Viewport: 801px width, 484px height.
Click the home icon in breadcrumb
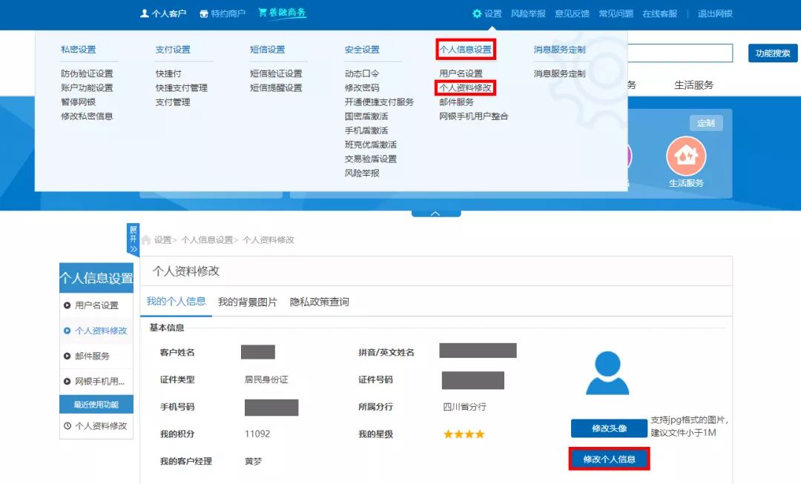pos(147,240)
